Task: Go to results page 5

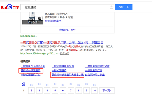Action: pyautogui.click(x=55, y=90)
